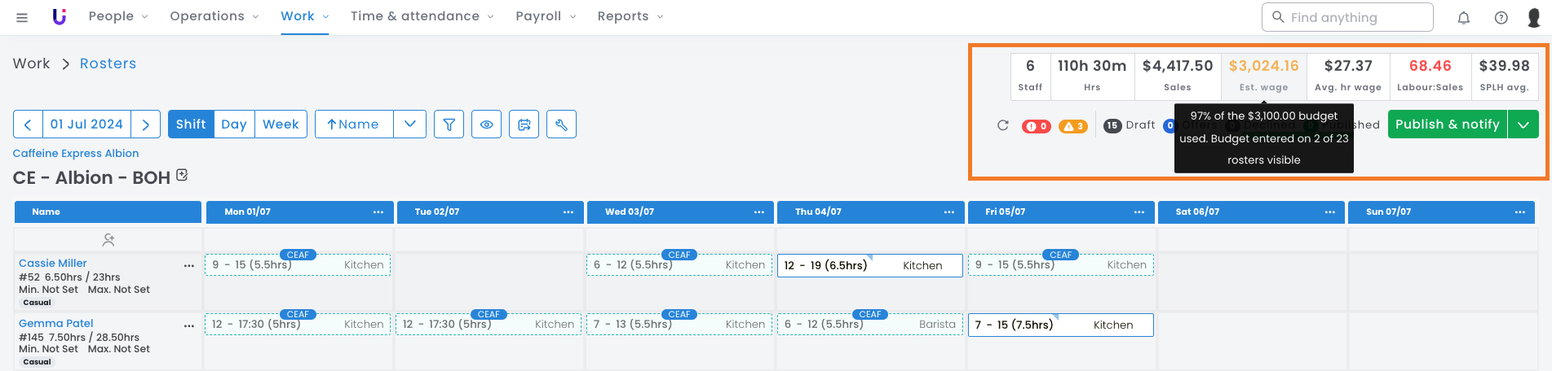
Task: Open the wrench tools button
Action: [561, 124]
